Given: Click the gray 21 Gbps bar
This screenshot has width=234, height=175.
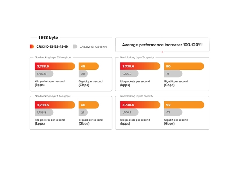Looking at the screenshot, I should coord(83,113).
